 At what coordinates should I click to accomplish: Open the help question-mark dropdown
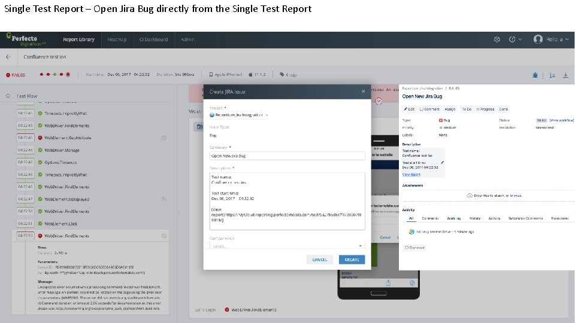point(515,39)
